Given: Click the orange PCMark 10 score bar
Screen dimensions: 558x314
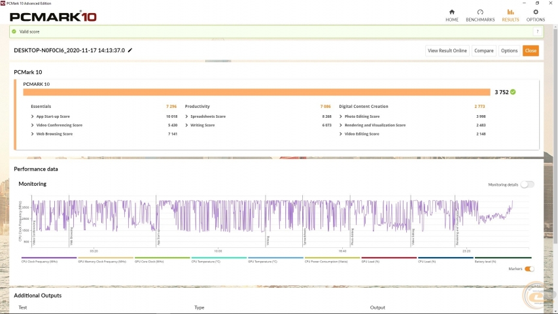Looking at the screenshot, I should pyautogui.click(x=256, y=92).
